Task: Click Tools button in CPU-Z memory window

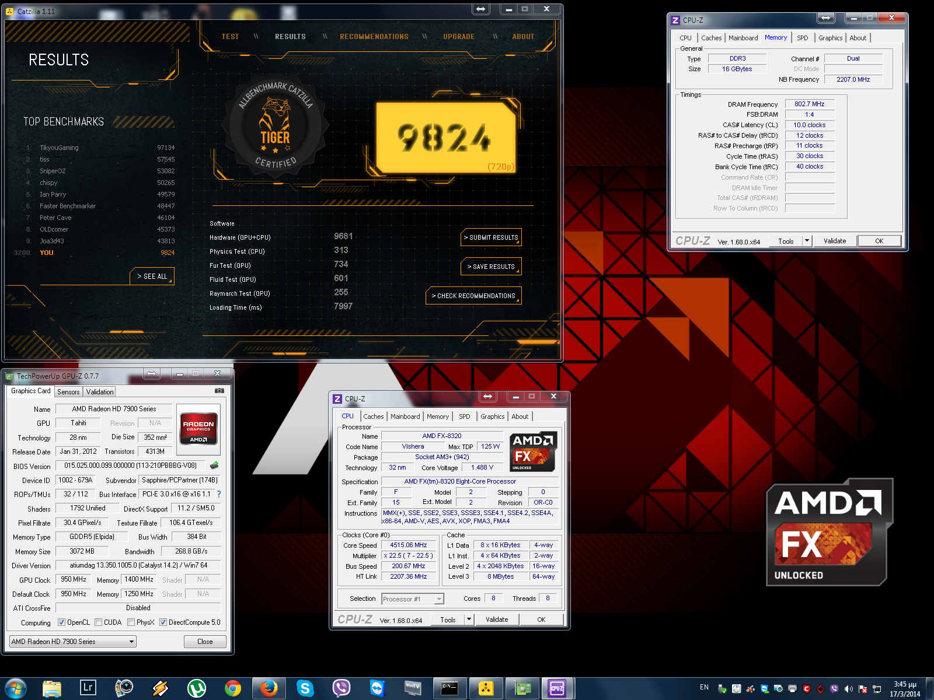Action: pos(786,241)
